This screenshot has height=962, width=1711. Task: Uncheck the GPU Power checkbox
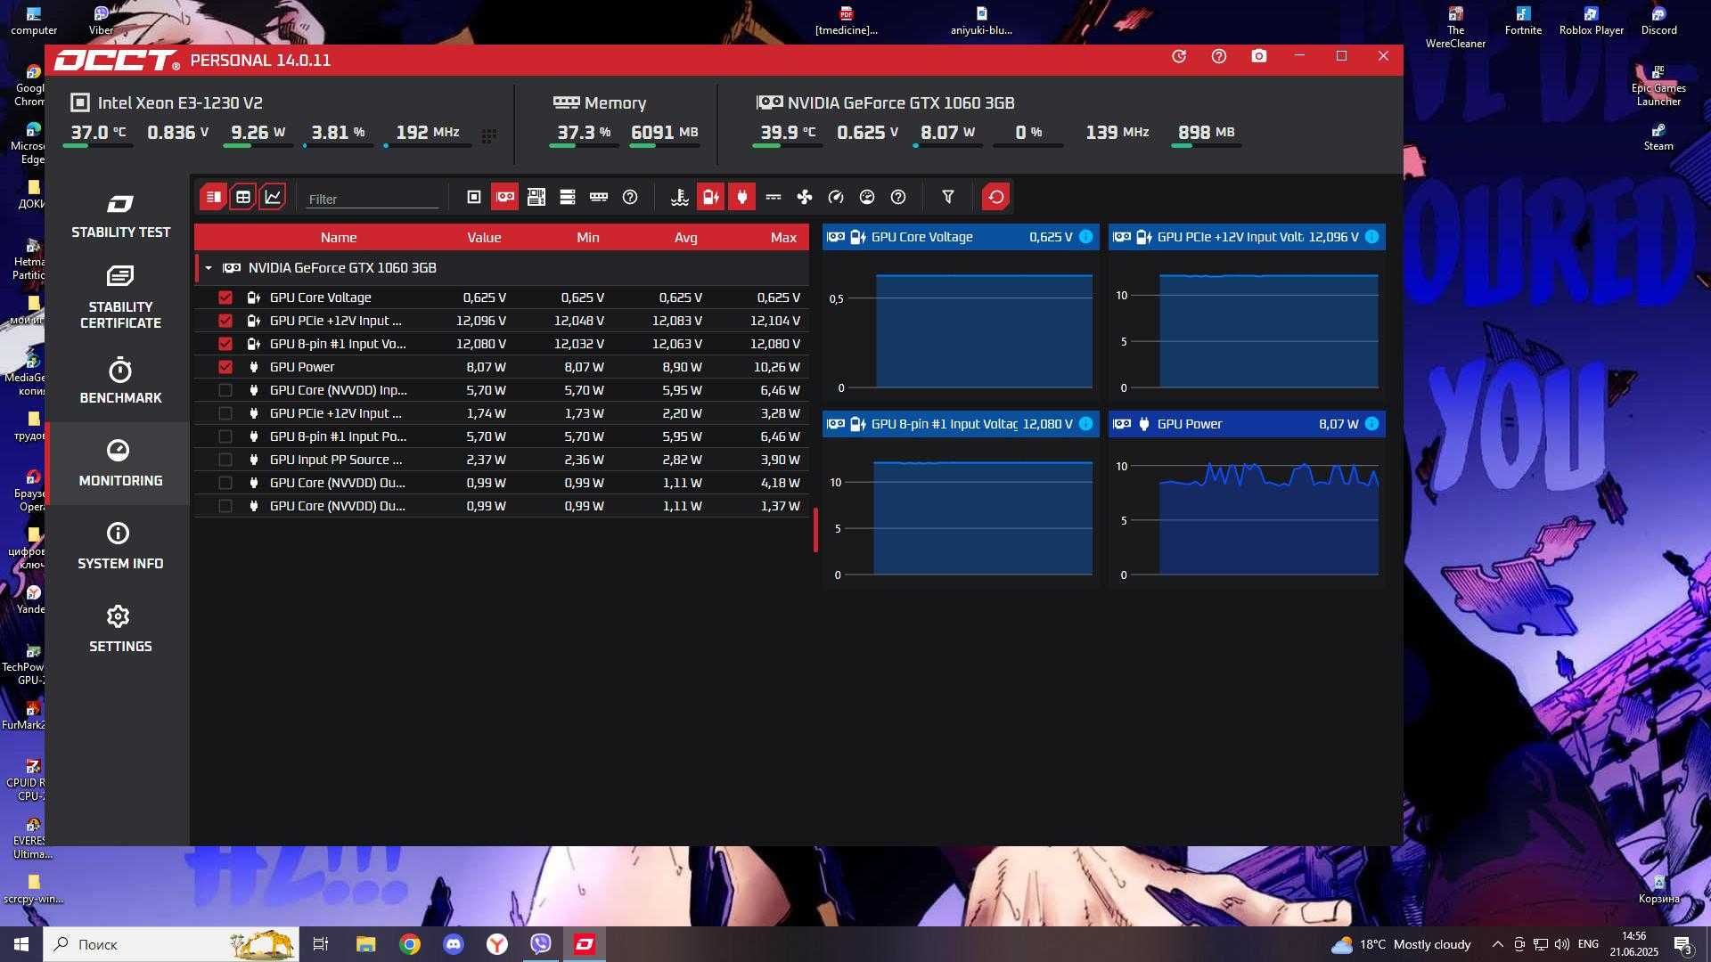point(225,367)
